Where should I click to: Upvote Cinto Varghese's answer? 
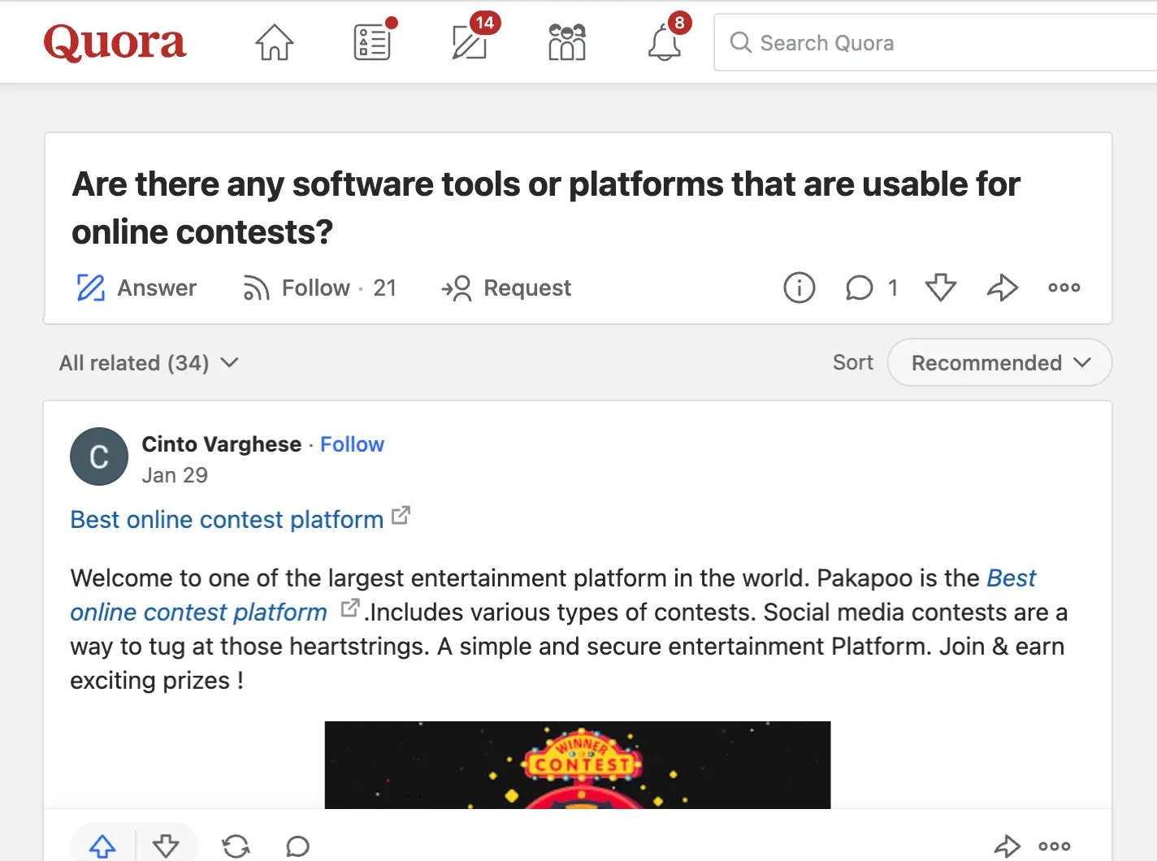click(103, 846)
